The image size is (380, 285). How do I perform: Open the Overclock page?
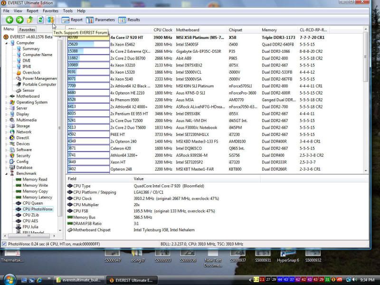31,73
